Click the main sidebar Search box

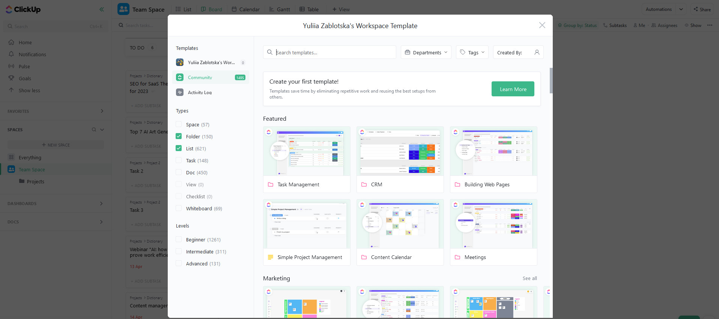click(x=56, y=26)
